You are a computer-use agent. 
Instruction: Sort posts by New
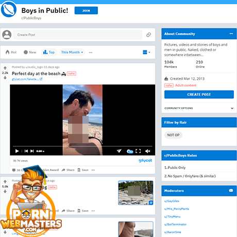[x=30, y=52]
